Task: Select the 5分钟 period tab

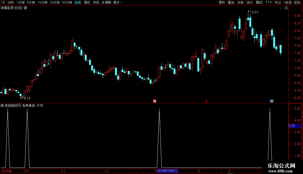Action: (31, 2)
